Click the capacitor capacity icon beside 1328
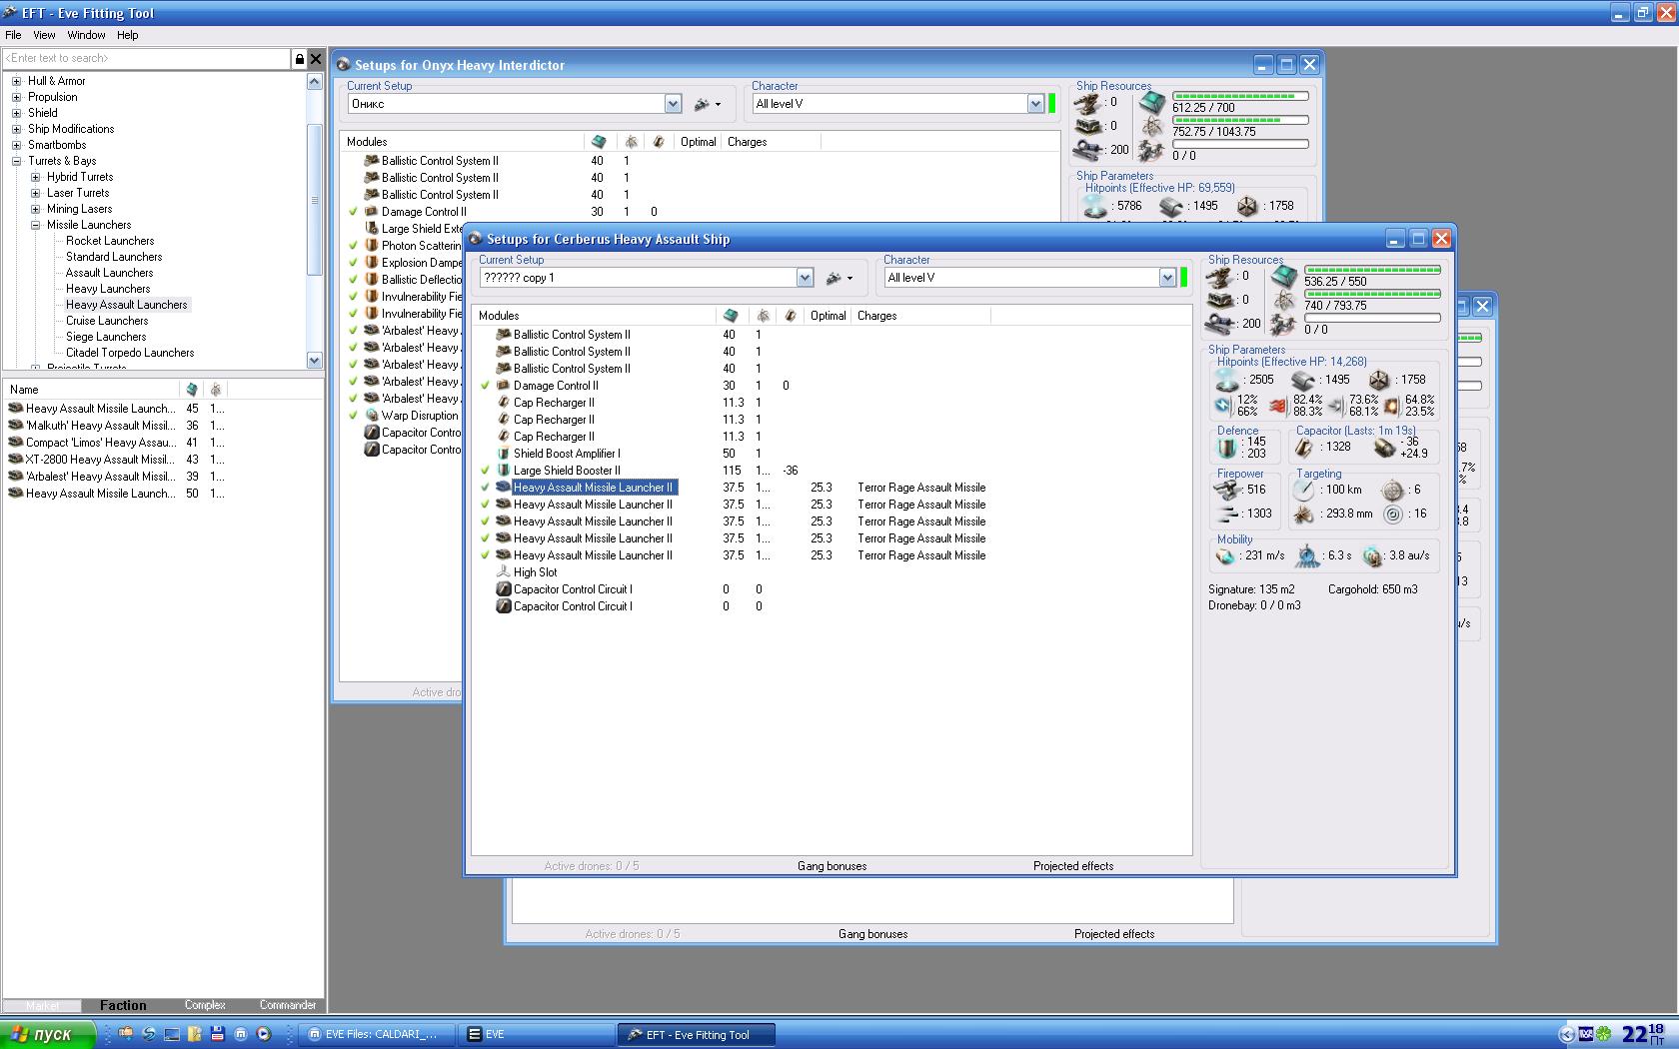Screen dimensions: 1679x1049 coord(1304,448)
